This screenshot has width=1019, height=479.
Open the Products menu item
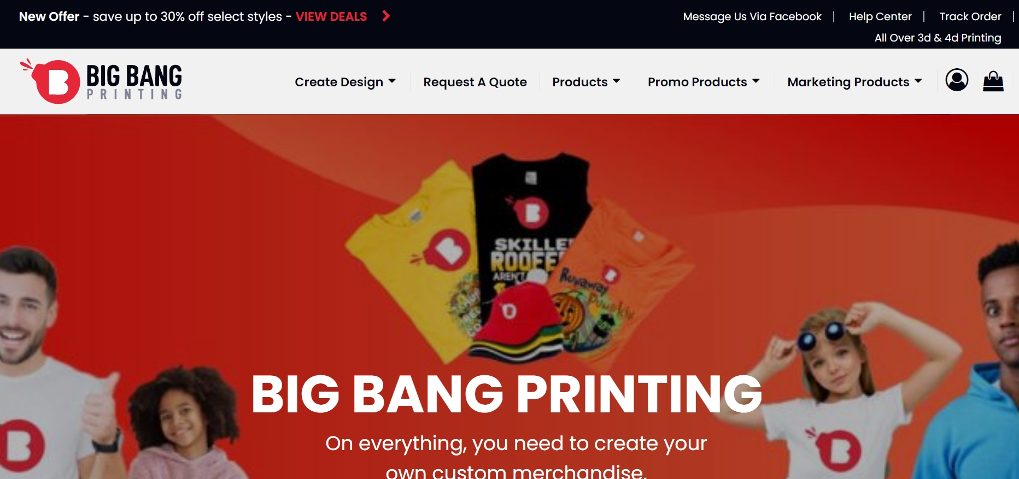click(x=580, y=82)
